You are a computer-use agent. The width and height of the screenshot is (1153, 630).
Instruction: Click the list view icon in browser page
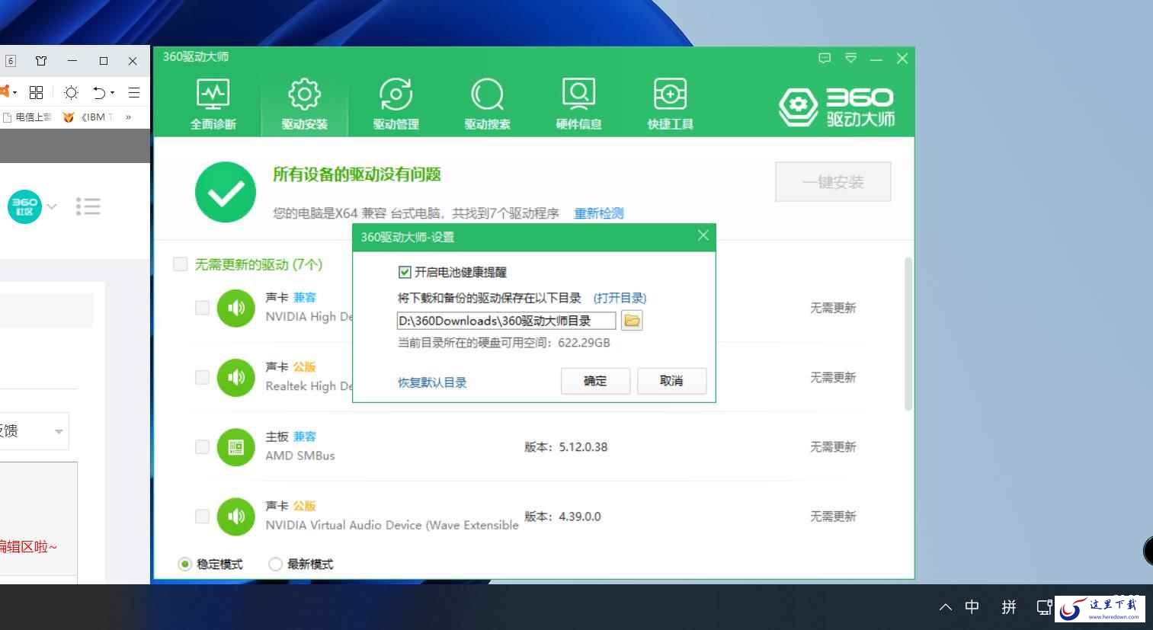[88, 206]
